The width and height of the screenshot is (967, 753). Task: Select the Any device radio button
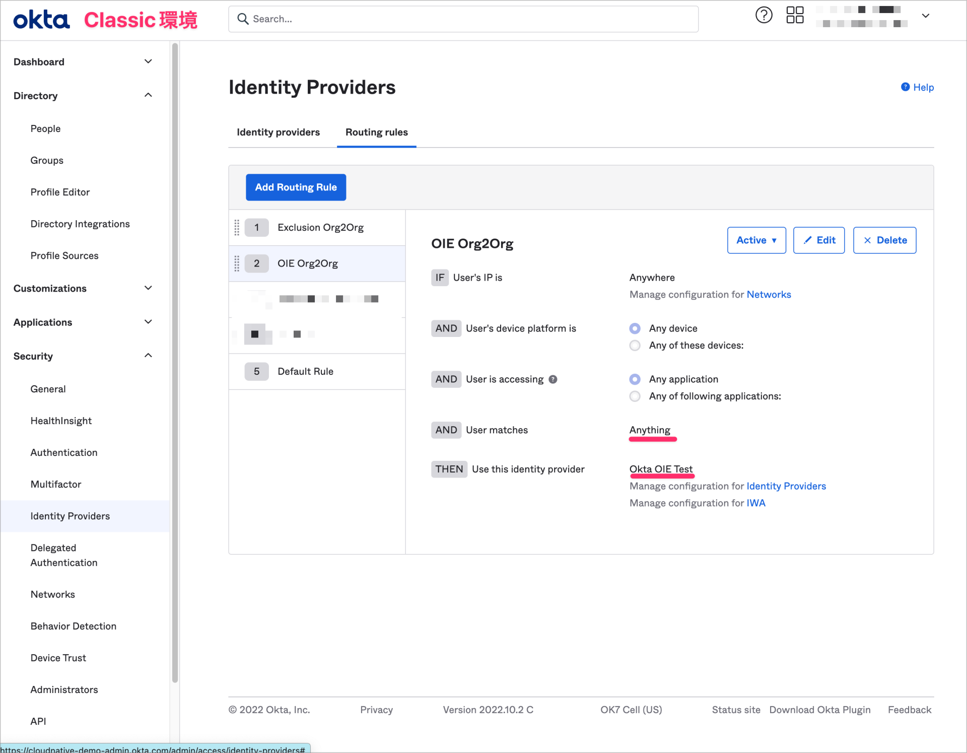(634, 328)
